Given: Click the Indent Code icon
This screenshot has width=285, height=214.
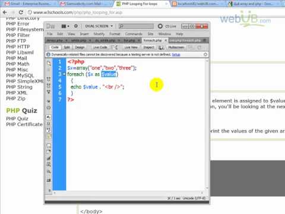Looking at the screenshot, I should pyautogui.click(x=49, y=180).
